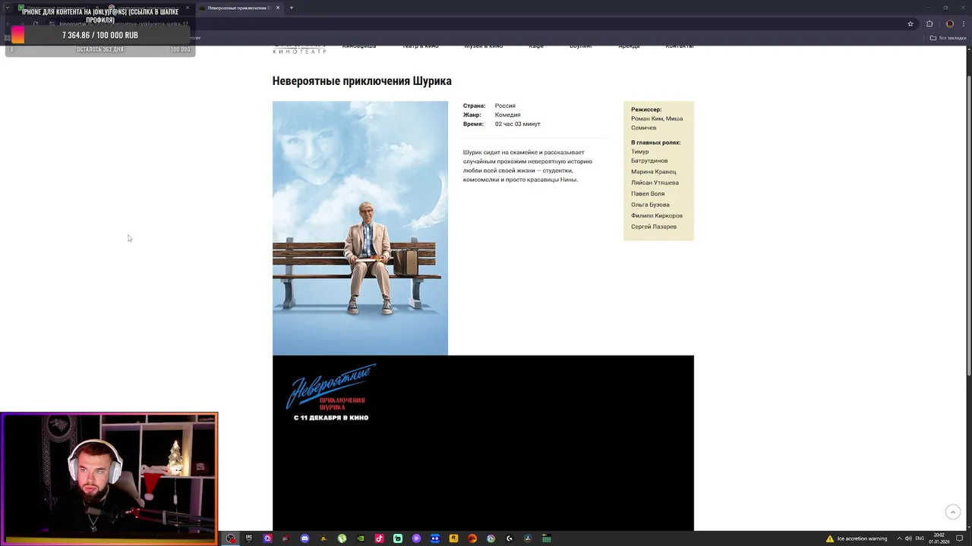
Task: Open Rockstar Games Launcher in the taskbar
Action: pyautogui.click(x=453, y=538)
